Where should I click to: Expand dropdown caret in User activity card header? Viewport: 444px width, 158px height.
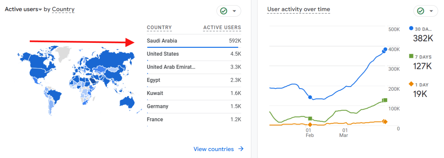431,11
